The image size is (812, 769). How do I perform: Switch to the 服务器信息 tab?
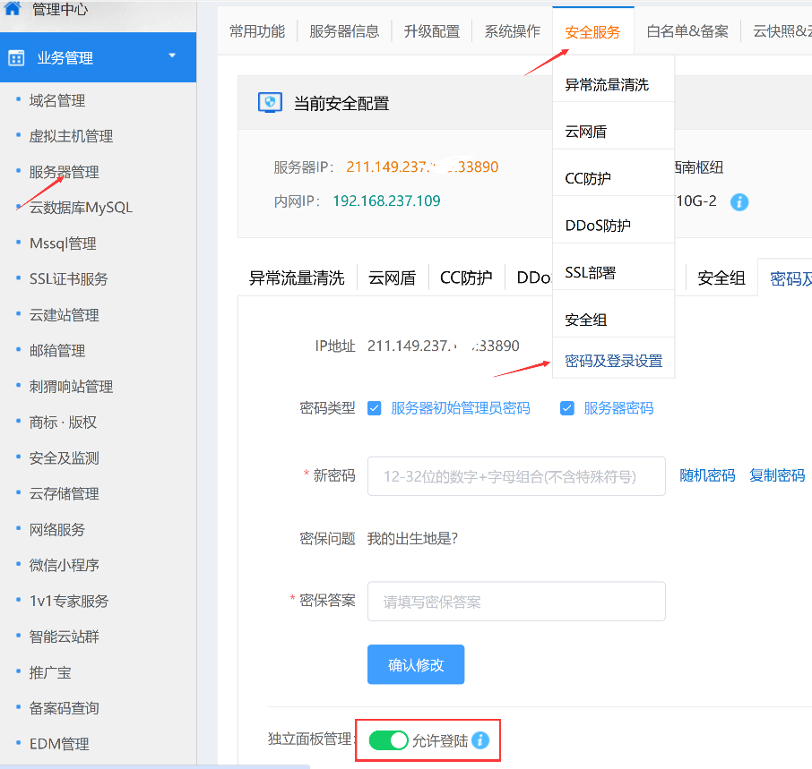click(x=344, y=31)
